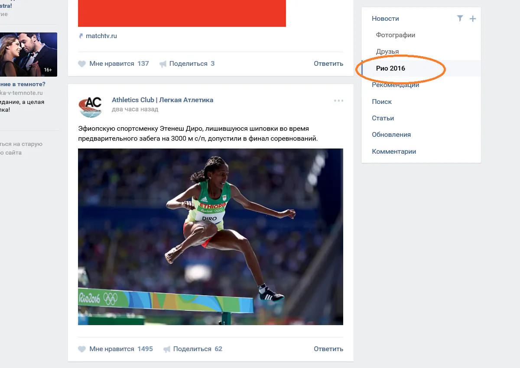Open Athletics Club | Легкая Атлетика group name
This screenshot has width=520, height=368.
click(162, 100)
